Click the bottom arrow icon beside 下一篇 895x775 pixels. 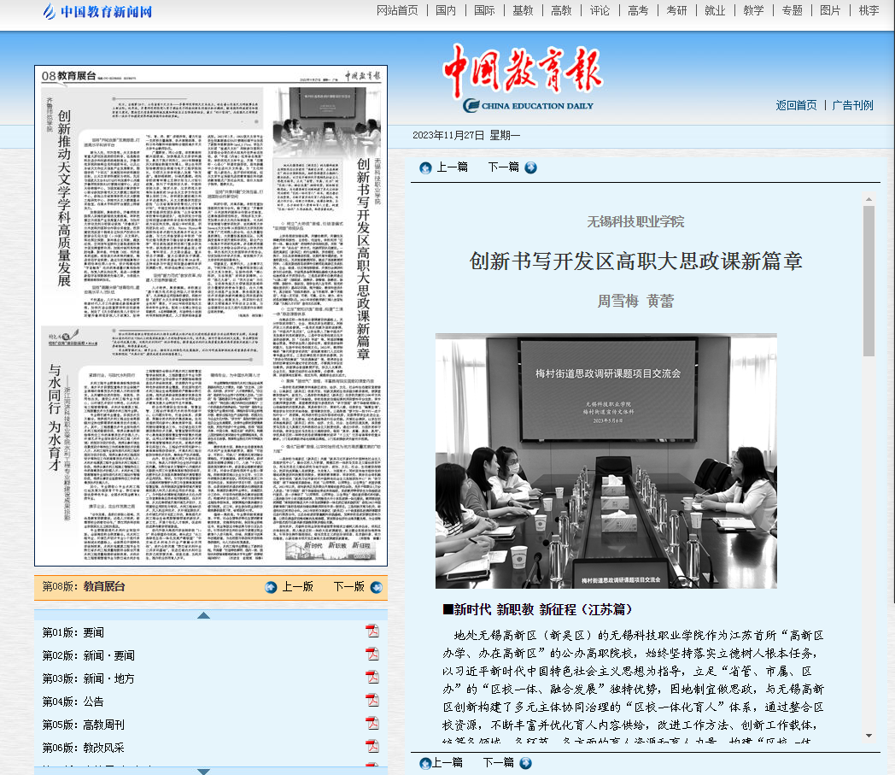point(526,763)
